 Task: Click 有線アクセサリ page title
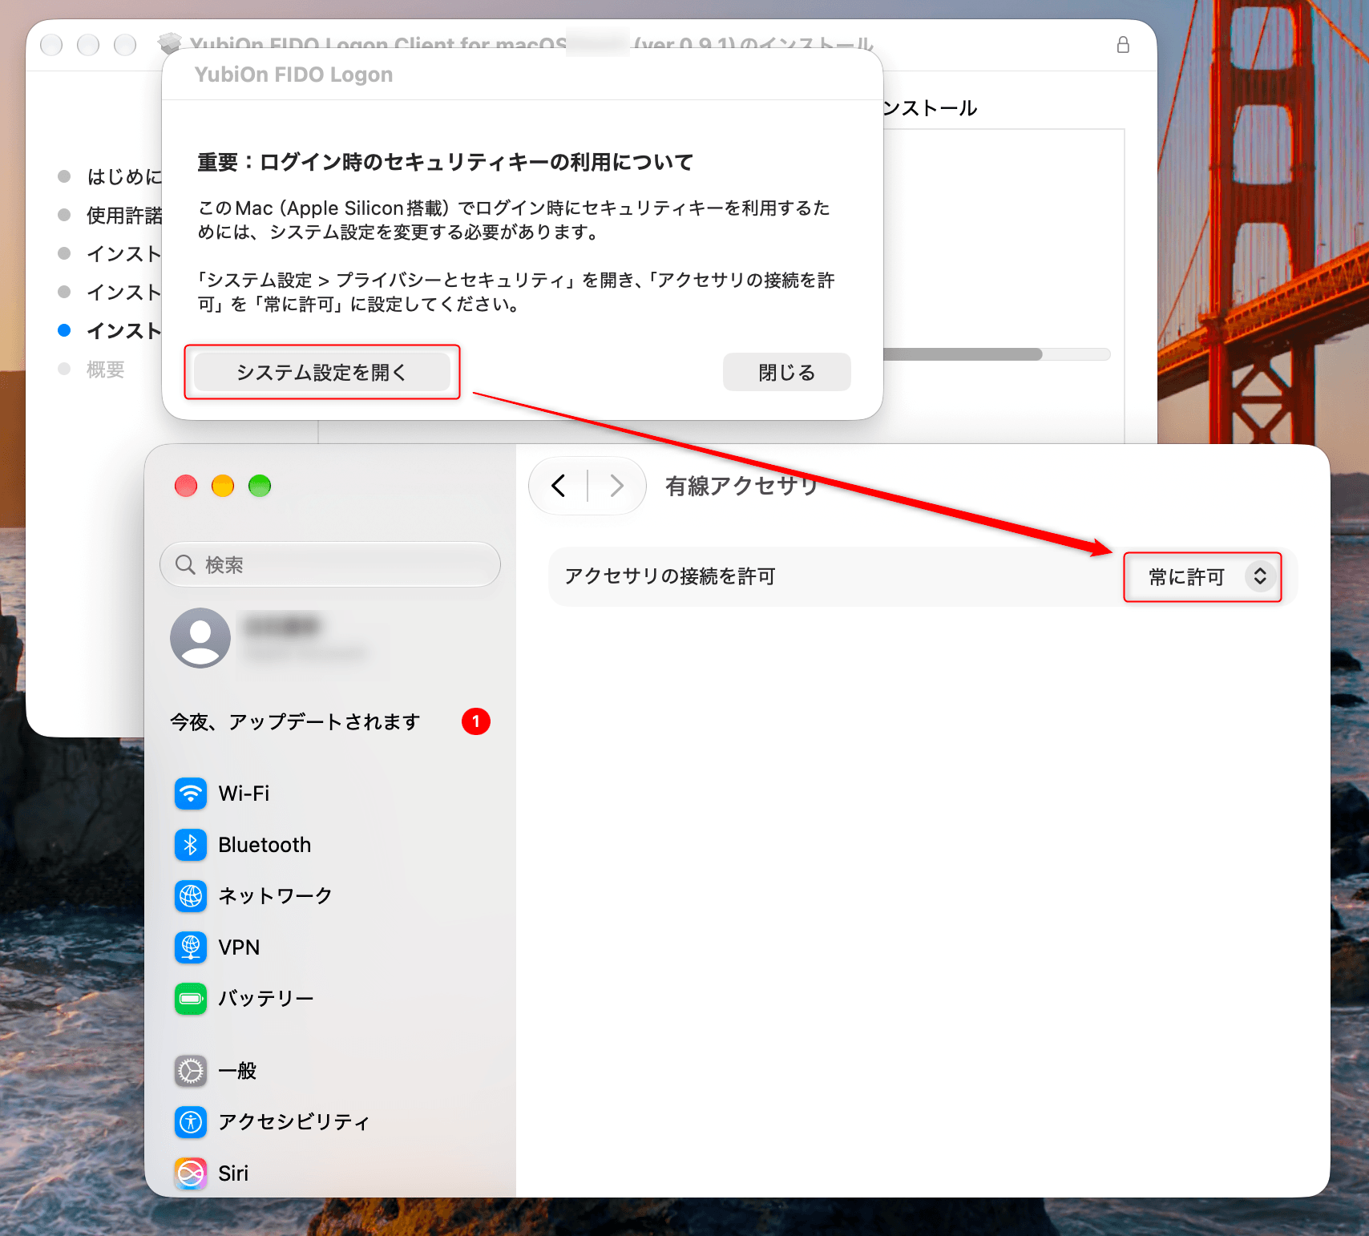tap(742, 486)
